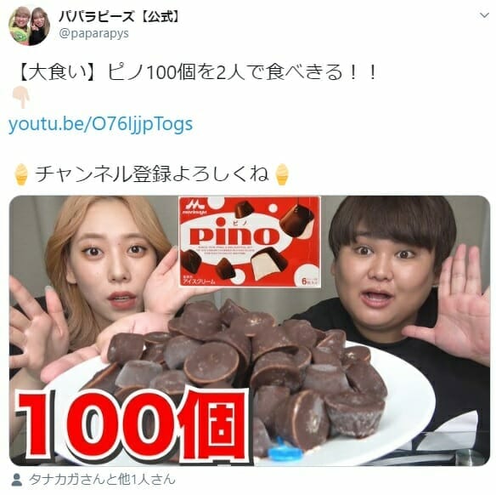This screenshot has width=496, height=495.
Task: Open the Pino 100個 video thumbnail image
Action: click(250, 331)
